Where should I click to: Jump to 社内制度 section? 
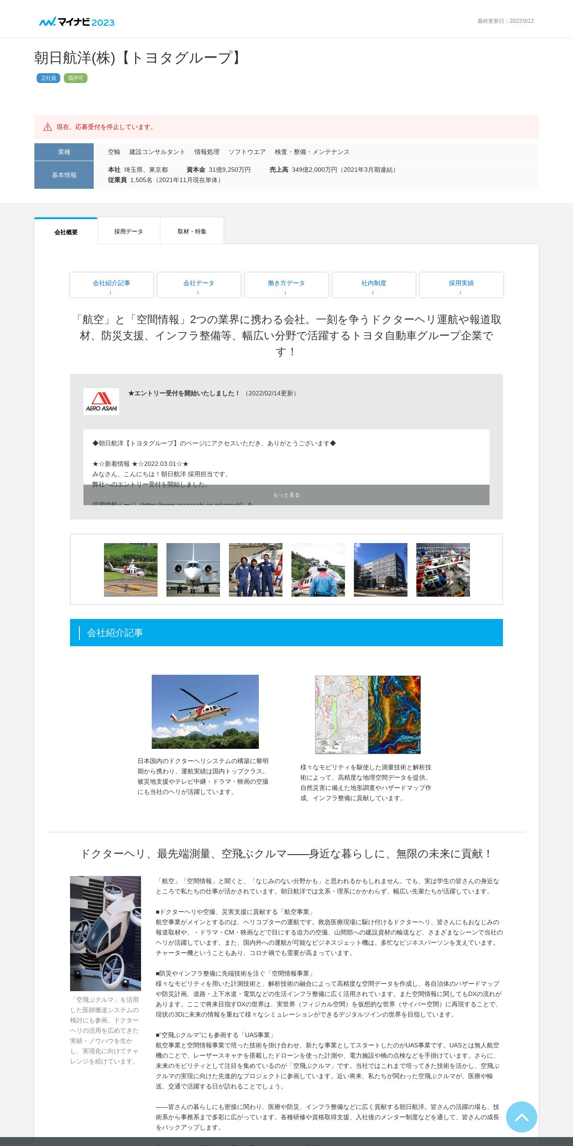point(374,285)
